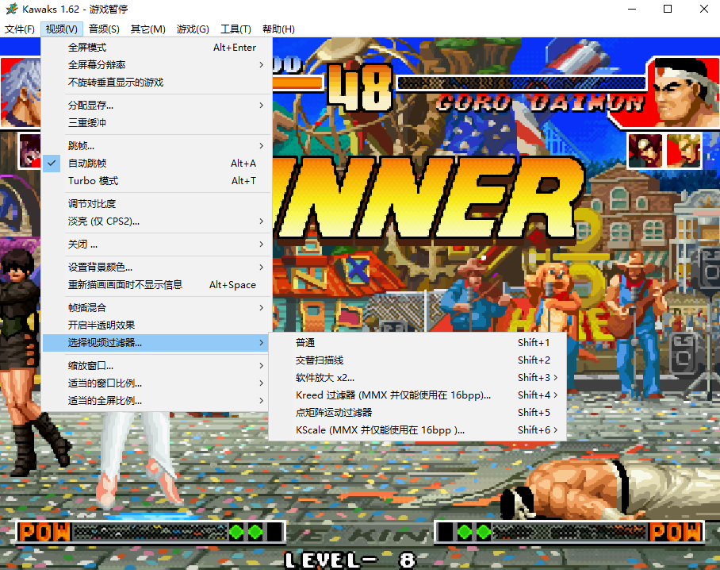The height and width of the screenshot is (570, 720).
Task: Toggle the checked 自动跳帧 option
Action: point(87,164)
